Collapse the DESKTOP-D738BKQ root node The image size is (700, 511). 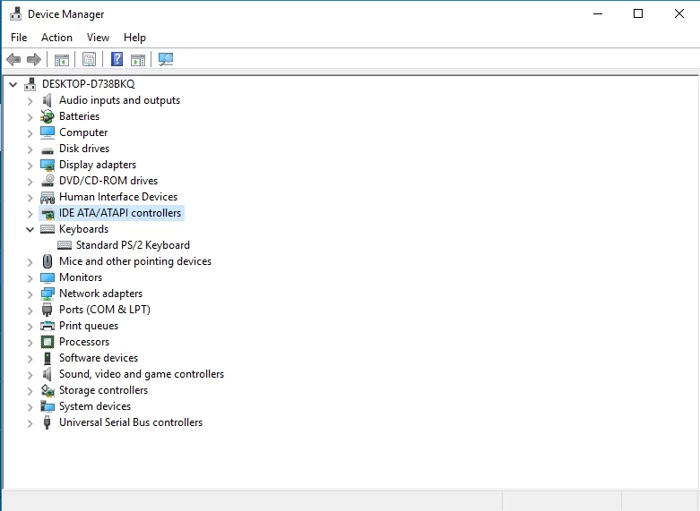13,84
